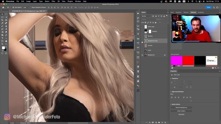Toggle visibility of the Chroma layer
The height and width of the screenshot is (124, 221).
tap(142, 45)
